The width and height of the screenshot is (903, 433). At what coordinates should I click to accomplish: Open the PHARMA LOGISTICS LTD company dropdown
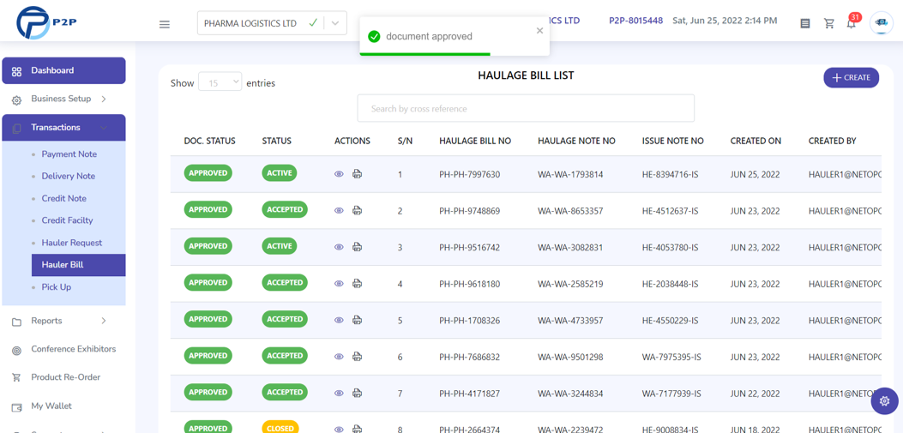[273, 23]
